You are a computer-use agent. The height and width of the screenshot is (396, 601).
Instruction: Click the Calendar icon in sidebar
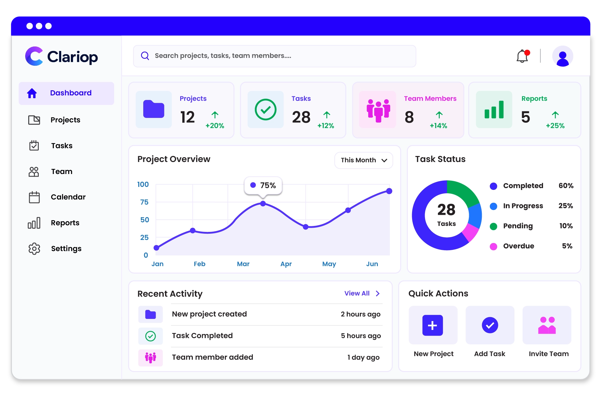34,197
